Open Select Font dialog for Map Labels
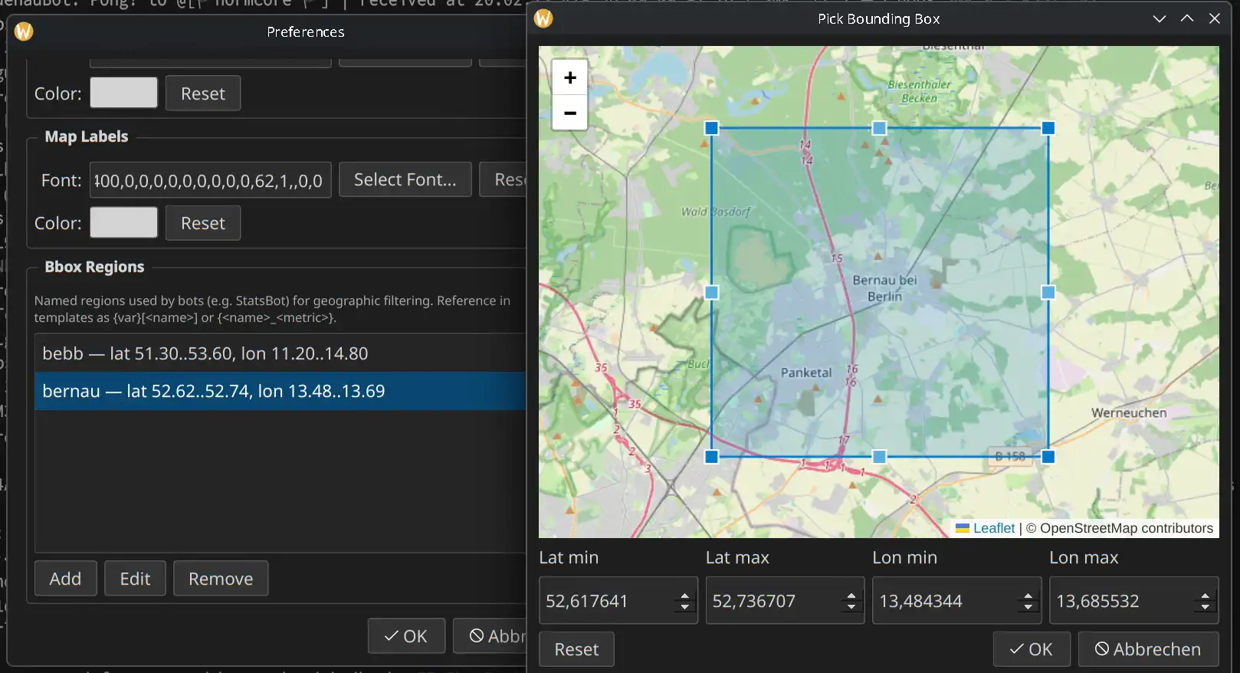This screenshot has width=1240, height=673. point(405,179)
